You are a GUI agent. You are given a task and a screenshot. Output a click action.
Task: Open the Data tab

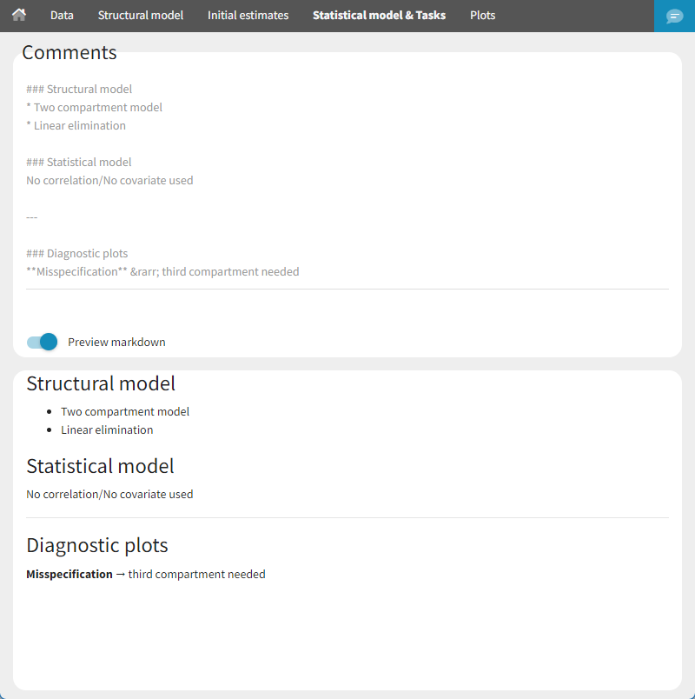coord(62,15)
